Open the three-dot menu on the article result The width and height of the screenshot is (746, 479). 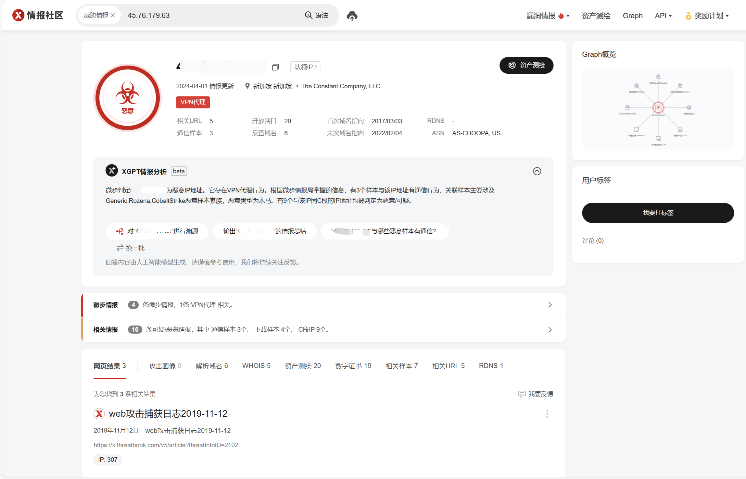pyautogui.click(x=547, y=414)
